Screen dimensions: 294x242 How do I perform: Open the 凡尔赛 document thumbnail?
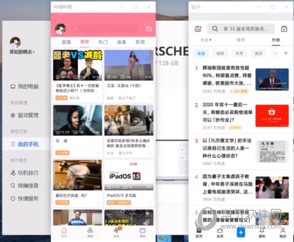point(272,152)
